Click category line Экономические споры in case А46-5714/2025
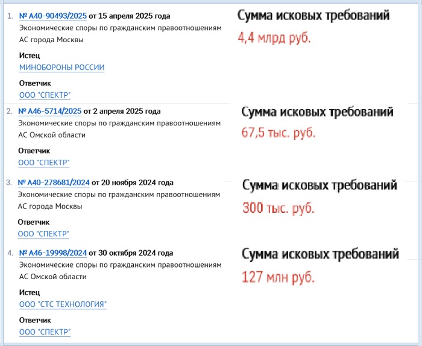Screen dimensions: 422x346 point(119,123)
